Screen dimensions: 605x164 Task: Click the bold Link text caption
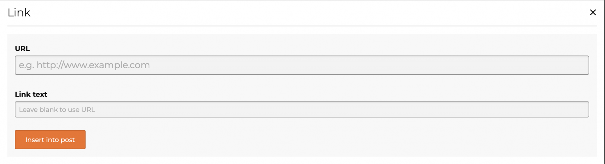(x=31, y=94)
